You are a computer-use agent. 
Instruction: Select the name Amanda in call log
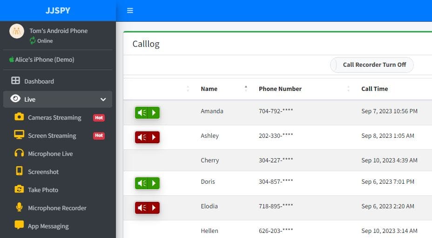(x=212, y=111)
